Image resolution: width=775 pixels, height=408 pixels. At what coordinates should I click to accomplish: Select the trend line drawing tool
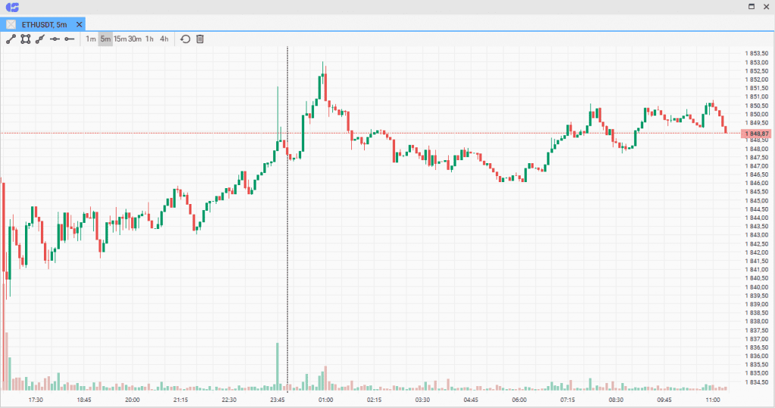pos(11,39)
